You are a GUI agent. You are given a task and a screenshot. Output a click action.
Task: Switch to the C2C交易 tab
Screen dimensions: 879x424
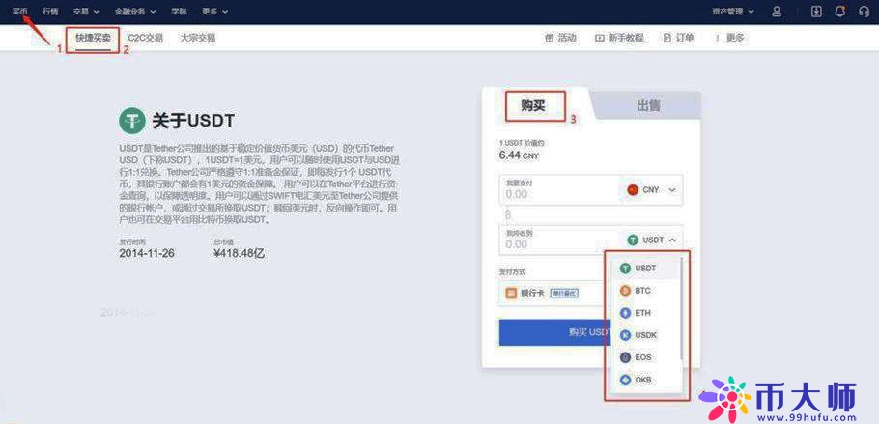[145, 38]
